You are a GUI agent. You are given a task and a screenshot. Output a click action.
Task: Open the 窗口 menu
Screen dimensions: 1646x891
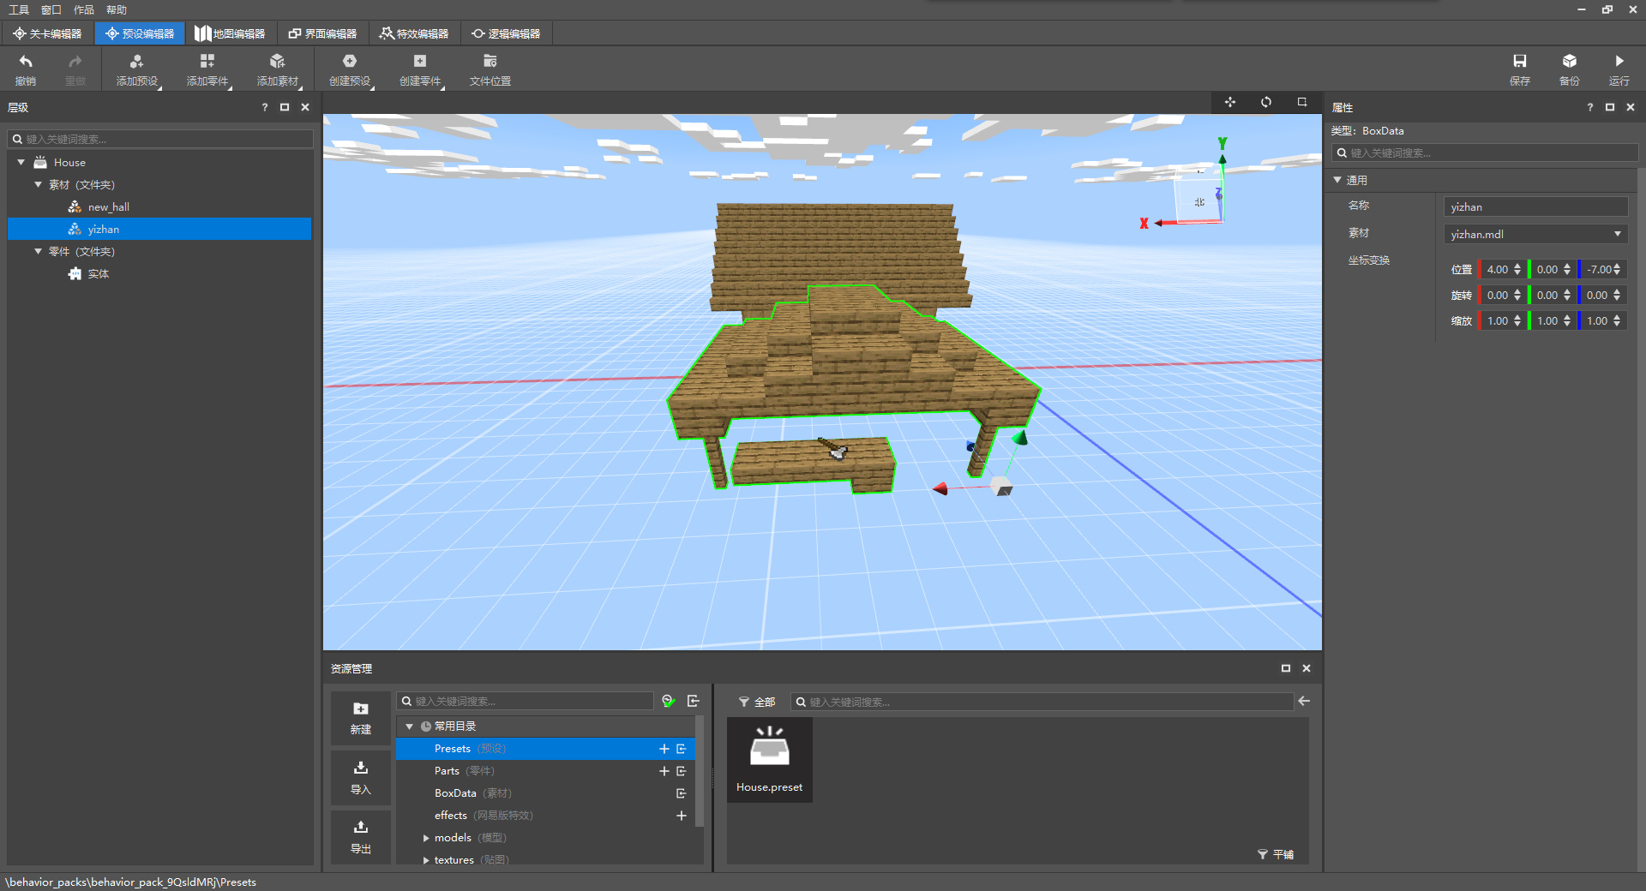point(51,9)
